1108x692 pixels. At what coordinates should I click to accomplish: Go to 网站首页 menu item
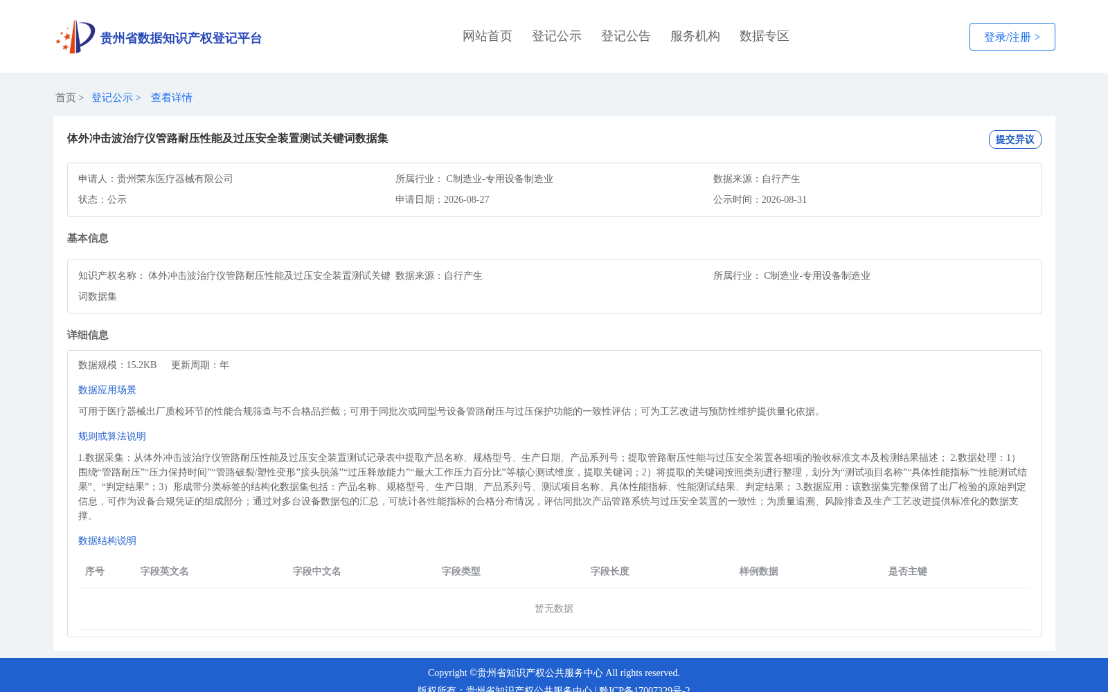coord(488,36)
